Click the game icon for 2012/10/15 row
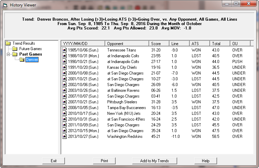The height and width of the screenshot is (168, 259). click(x=65, y=131)
